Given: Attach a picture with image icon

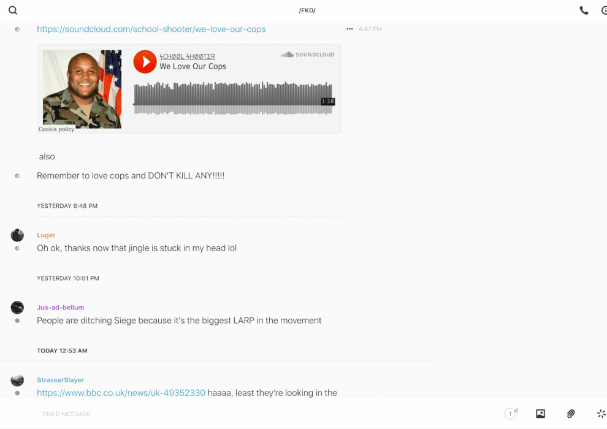Looking at the screenshot, I should 540,414.
